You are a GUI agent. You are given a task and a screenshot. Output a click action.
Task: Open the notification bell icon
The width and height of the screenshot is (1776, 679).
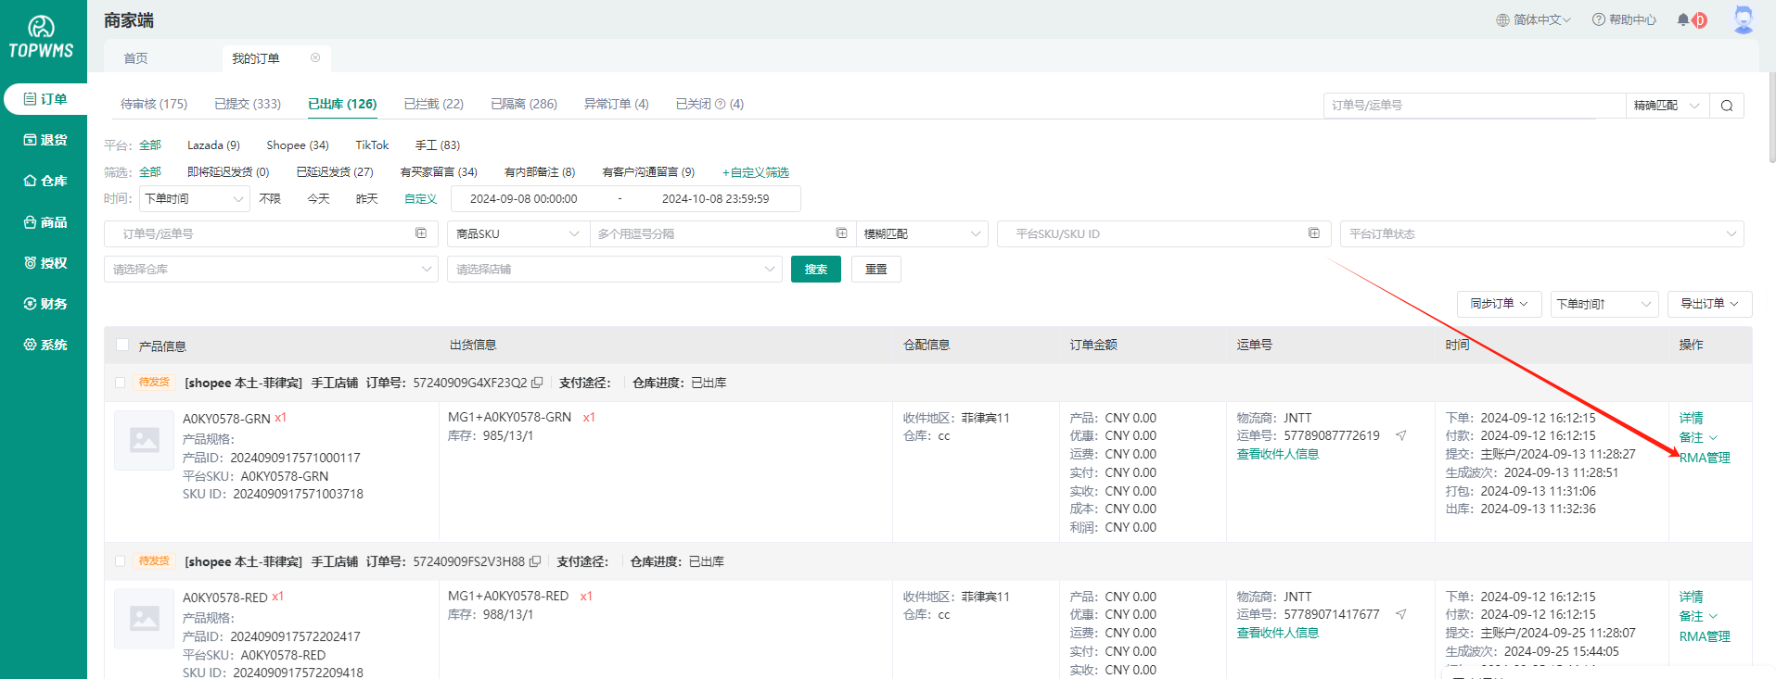(1682, 19)
